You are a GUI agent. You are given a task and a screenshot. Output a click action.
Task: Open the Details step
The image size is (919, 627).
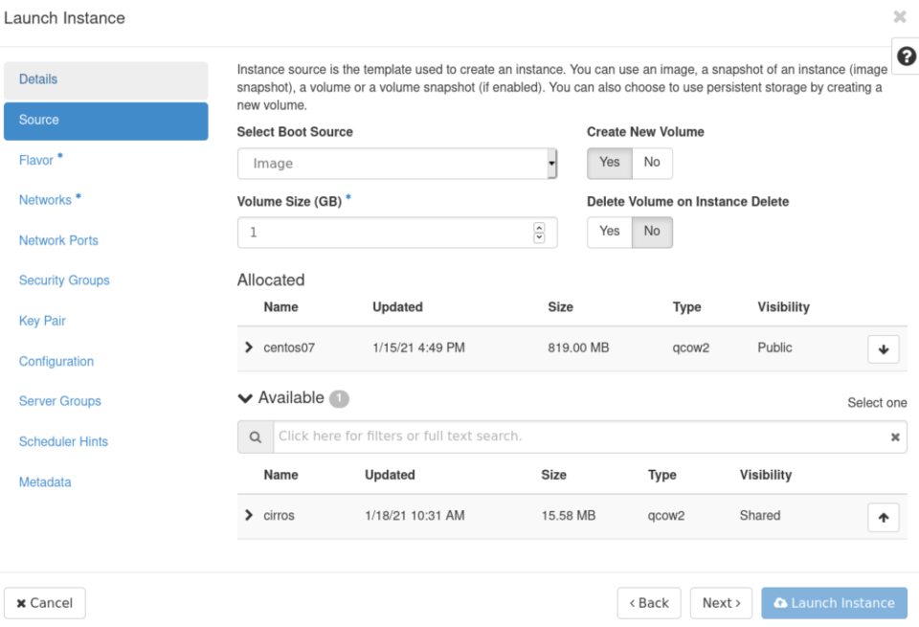pos(106,79)
